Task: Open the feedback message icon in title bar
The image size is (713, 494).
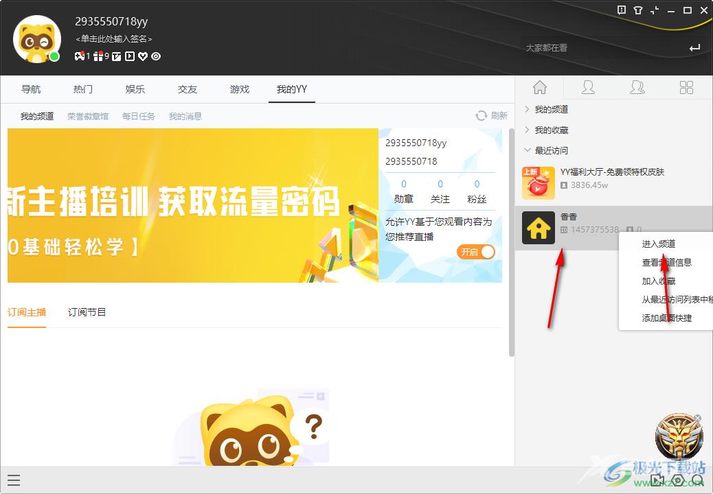Action: (x=622, y=10)
